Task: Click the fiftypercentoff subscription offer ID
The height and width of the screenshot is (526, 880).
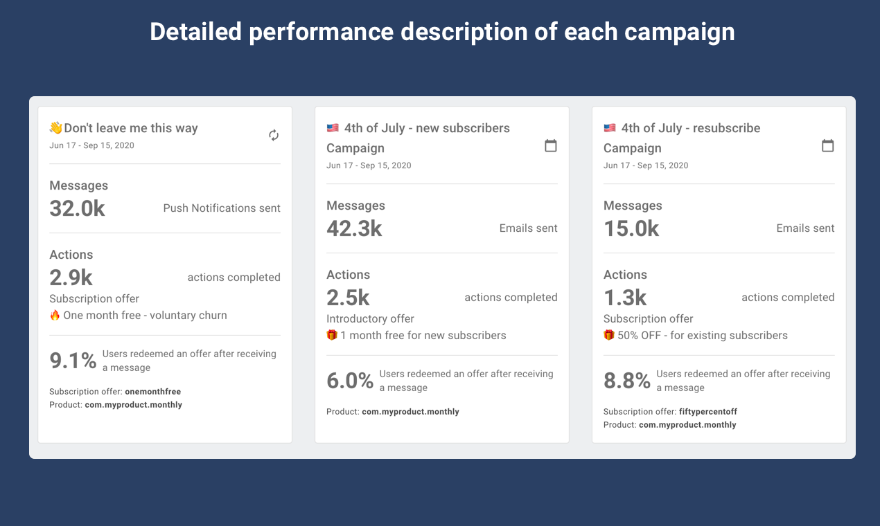Action: [x=707, y=412]
